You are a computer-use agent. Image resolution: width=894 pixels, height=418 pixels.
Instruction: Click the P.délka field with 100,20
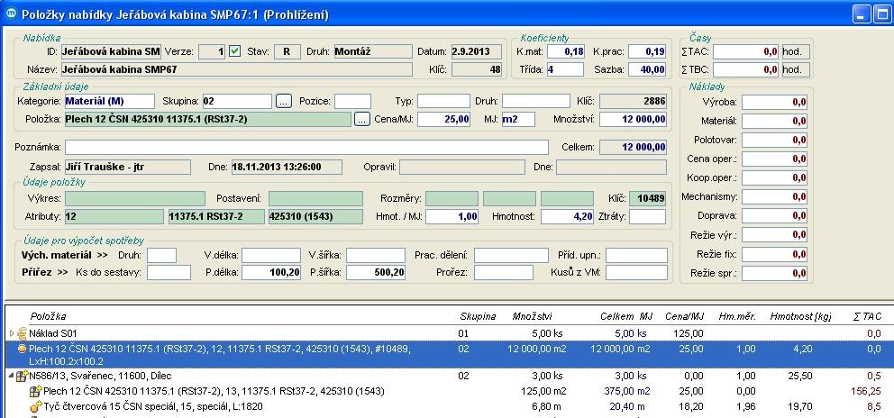tap(270, 272)
